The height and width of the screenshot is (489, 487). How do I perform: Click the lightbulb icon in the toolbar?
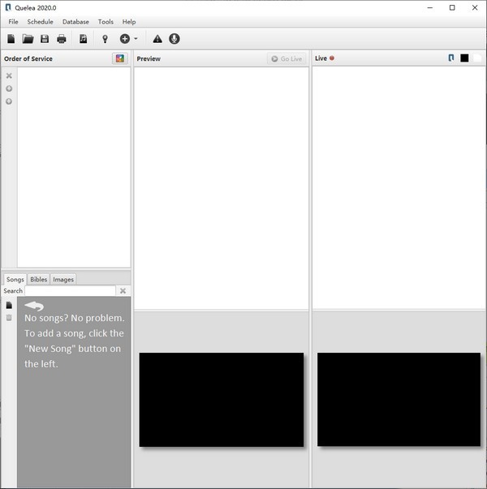coord(106,39)
